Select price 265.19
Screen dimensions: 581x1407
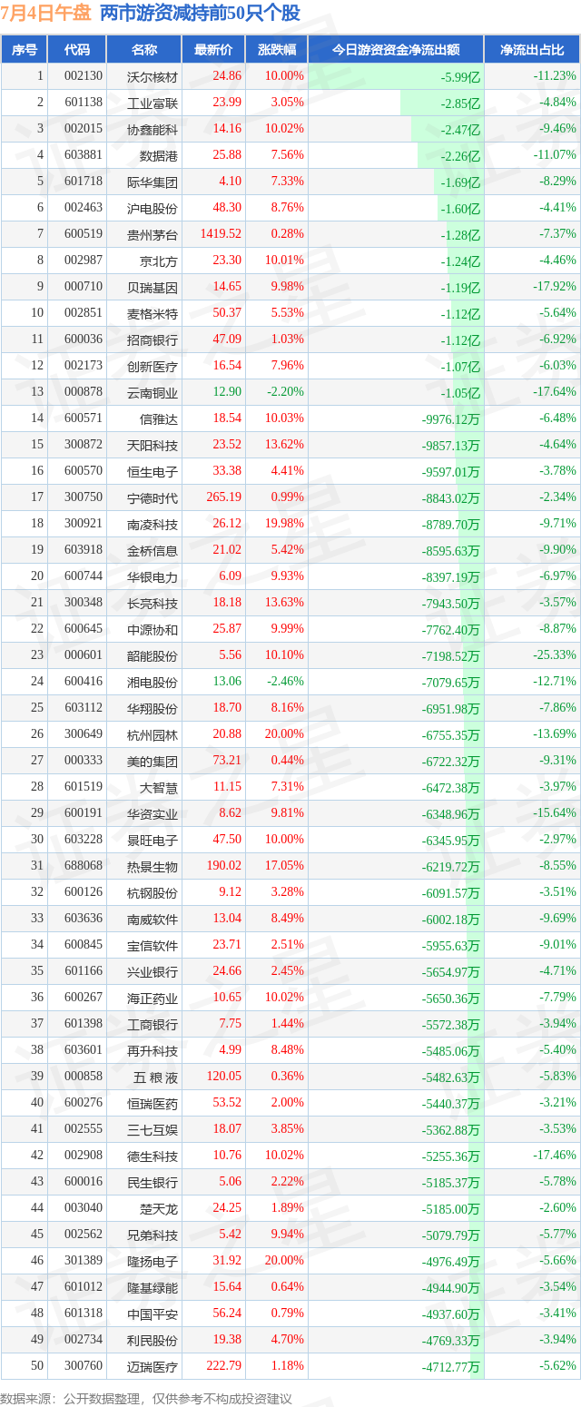[x=225, y=497]
